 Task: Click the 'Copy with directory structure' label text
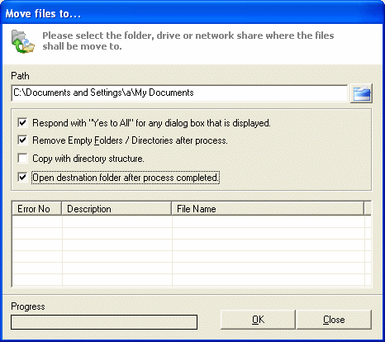tap(88, 159)
